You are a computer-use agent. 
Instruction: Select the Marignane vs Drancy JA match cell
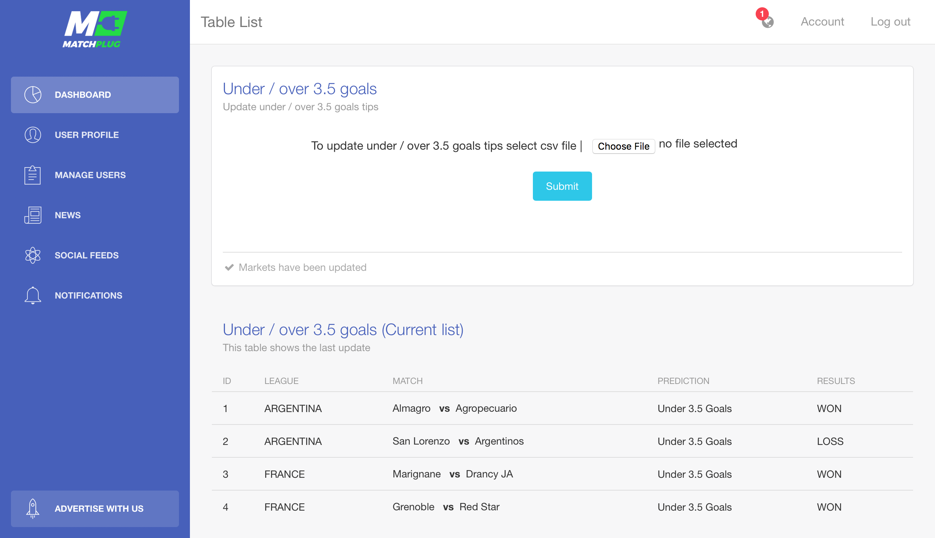point(453,474)
